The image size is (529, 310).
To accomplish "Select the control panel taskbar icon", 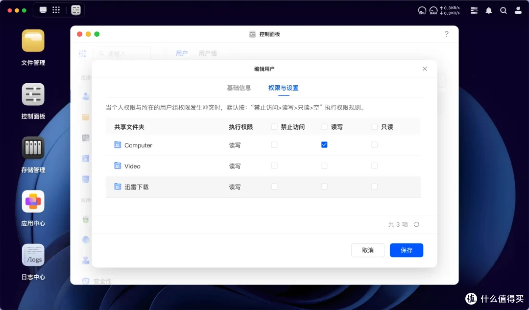I will pyautogui.click(x=76, y=10).
